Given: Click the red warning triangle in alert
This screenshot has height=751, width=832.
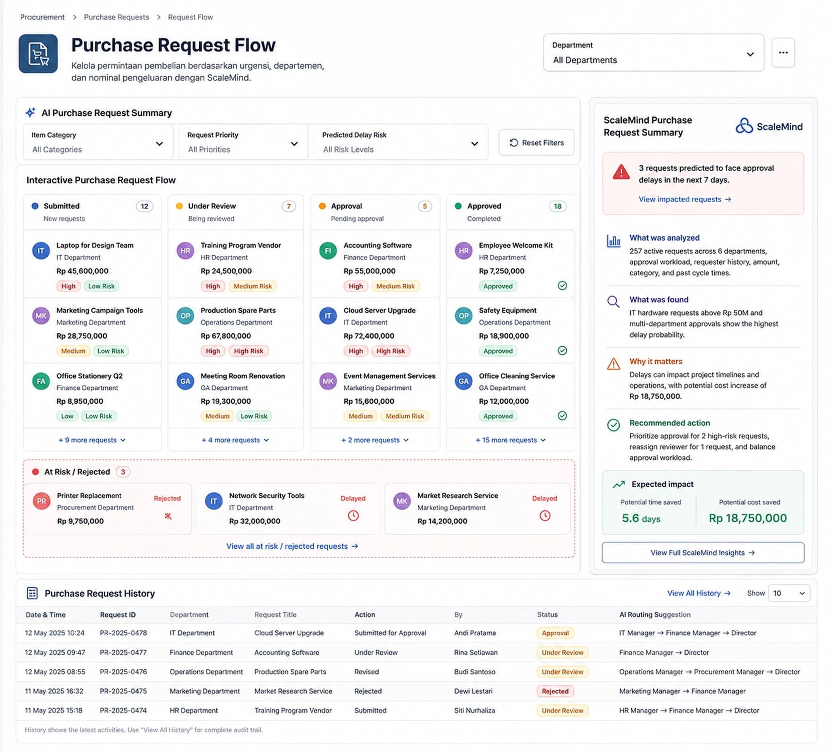Looking at the screenshot, I should tap(621, 172).
